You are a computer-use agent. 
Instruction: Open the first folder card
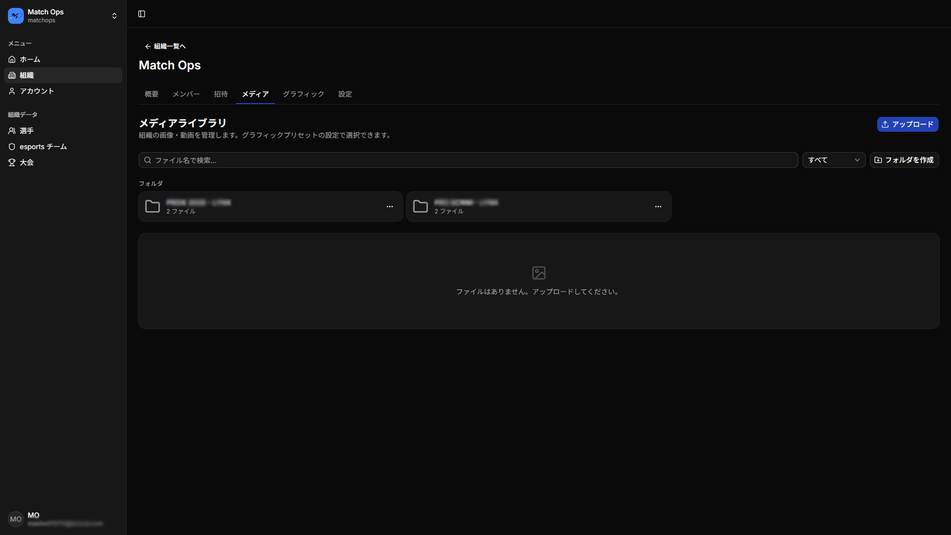[270, 207]
